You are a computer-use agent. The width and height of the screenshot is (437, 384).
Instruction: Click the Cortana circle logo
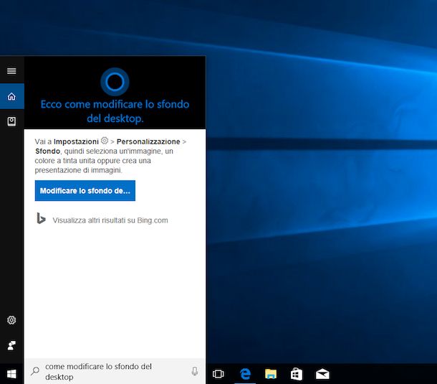pyautogui.click(x=115, y=81)
